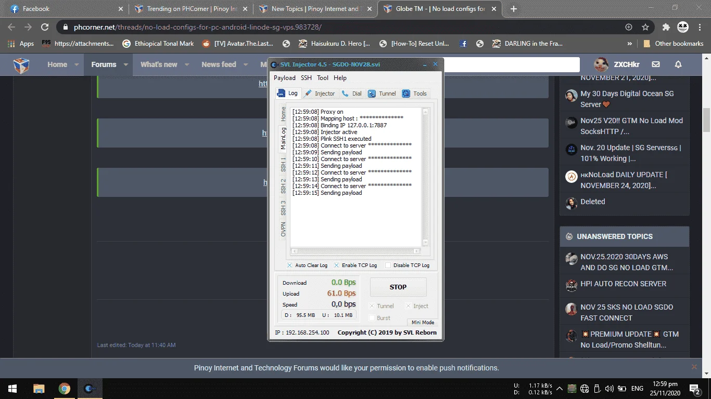Toggle the Enable TCP Log checkbox
Screen dimensions: 711x399
tap(337, 265)
